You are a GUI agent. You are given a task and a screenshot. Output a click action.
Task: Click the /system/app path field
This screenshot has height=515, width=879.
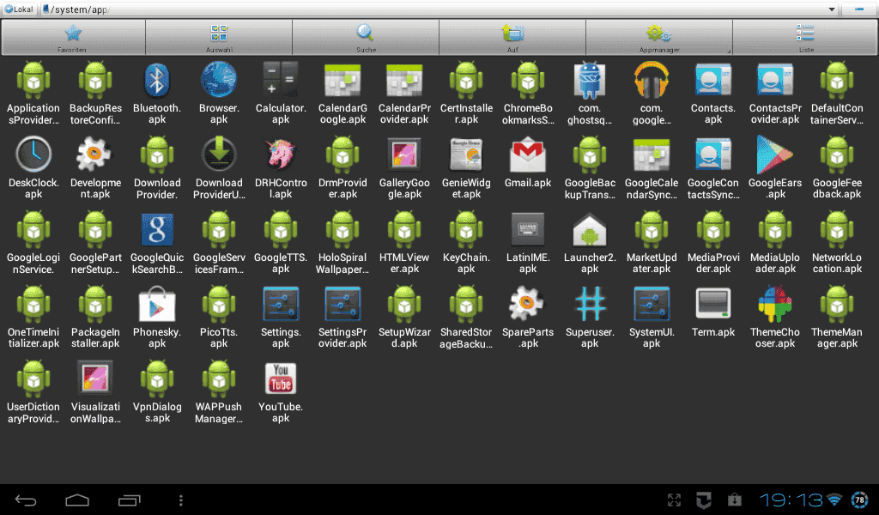point(440,9)
